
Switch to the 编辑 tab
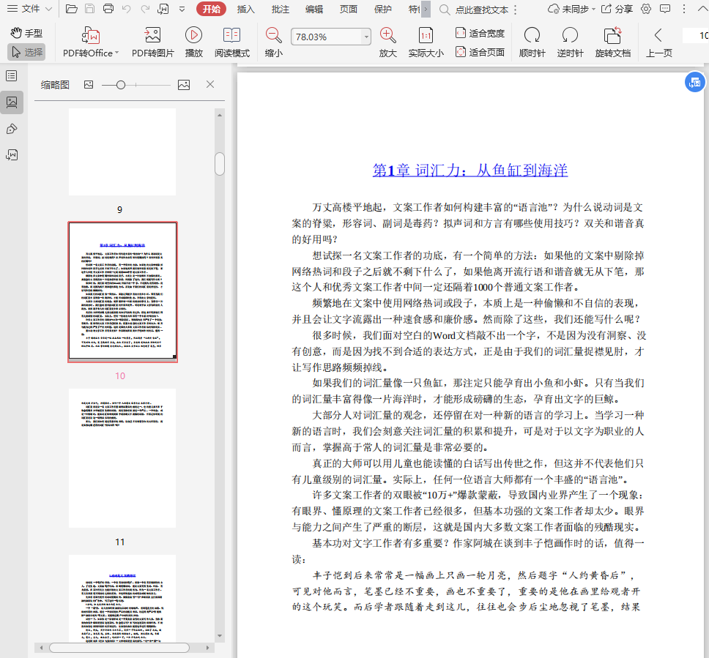[314, 9]
